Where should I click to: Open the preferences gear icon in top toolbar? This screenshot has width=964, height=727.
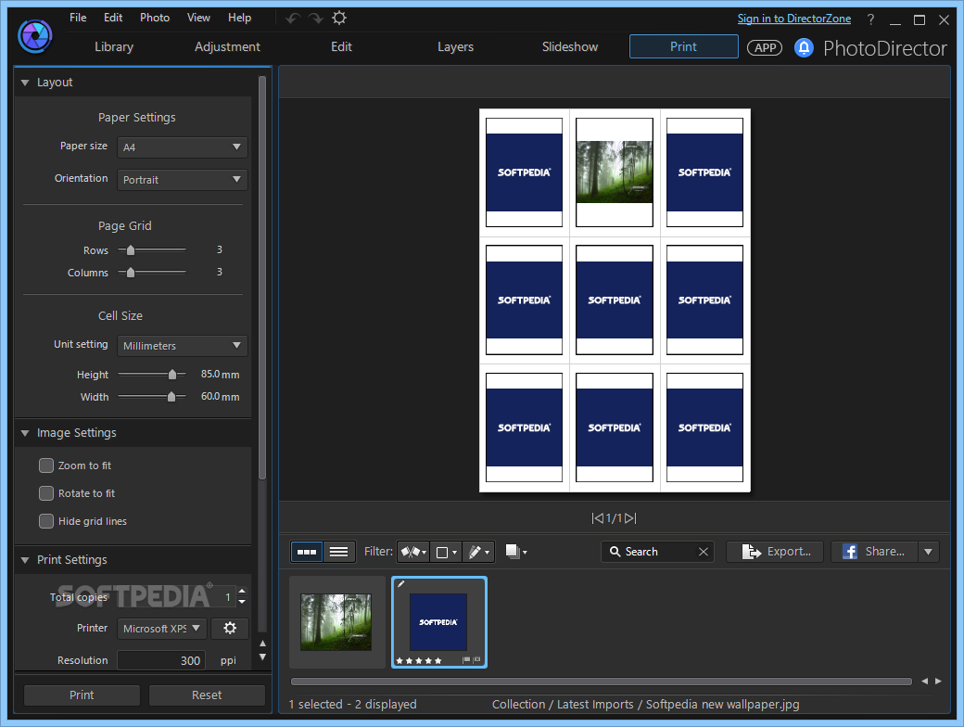coord(339,19)
